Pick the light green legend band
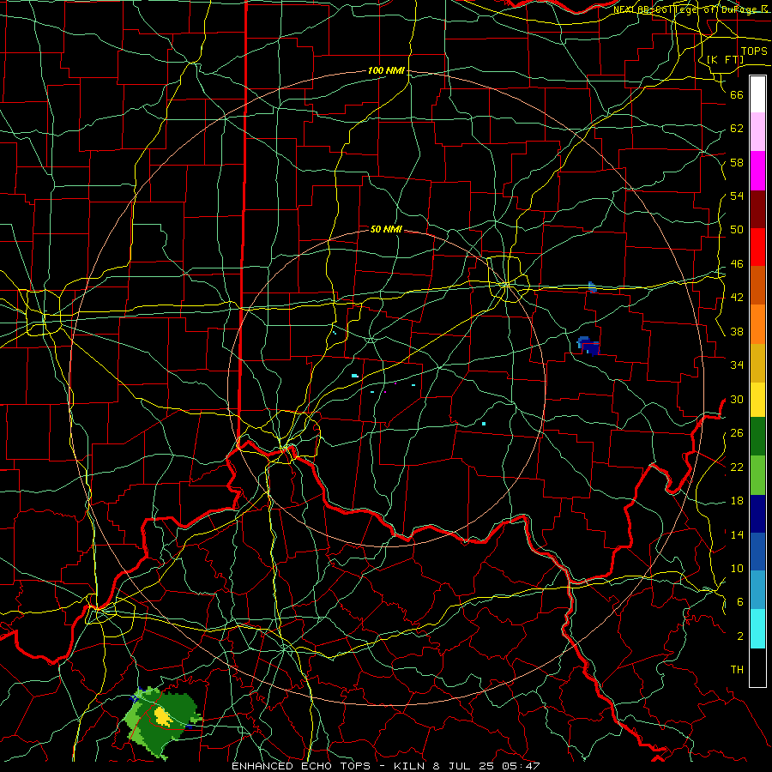 point(757,475)
